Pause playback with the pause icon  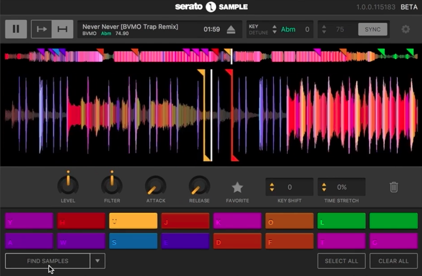(16, 29)
